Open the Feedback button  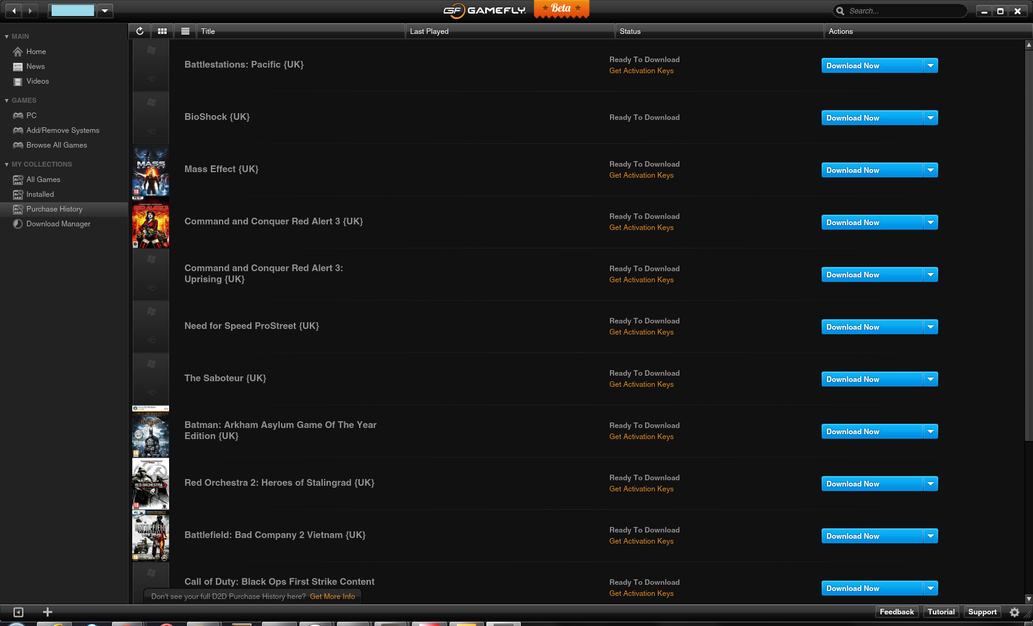(x=896, y=612)
